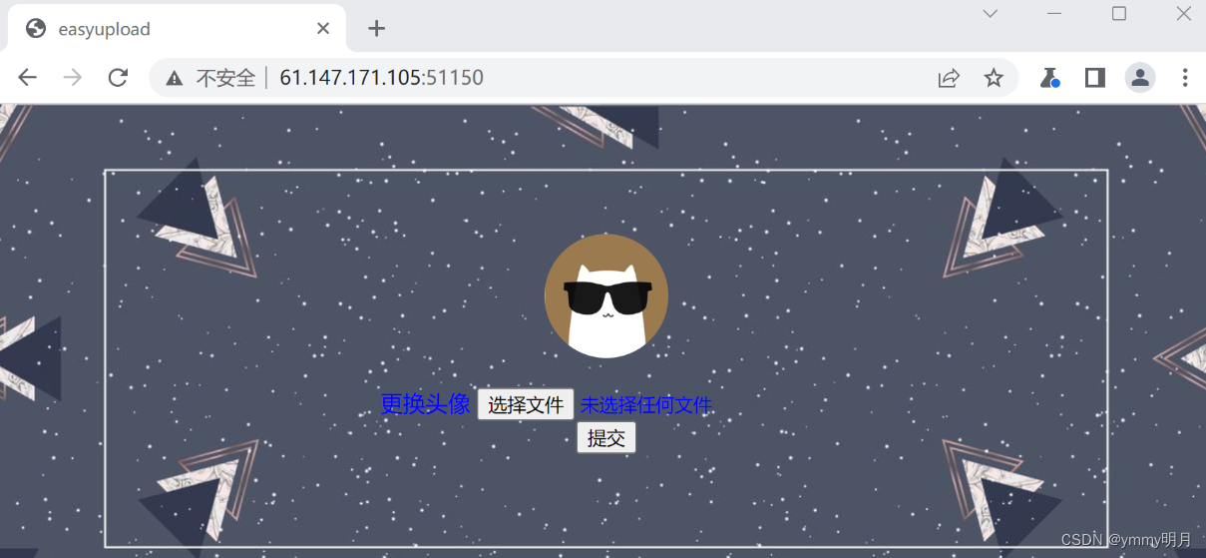This screenshot has height=558, width=1206.
Task: Go back to the previous page
Action: click(x=27, y=78)
